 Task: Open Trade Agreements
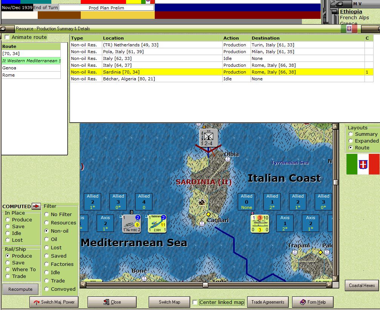pyautogui.click(x=268, y=302)
